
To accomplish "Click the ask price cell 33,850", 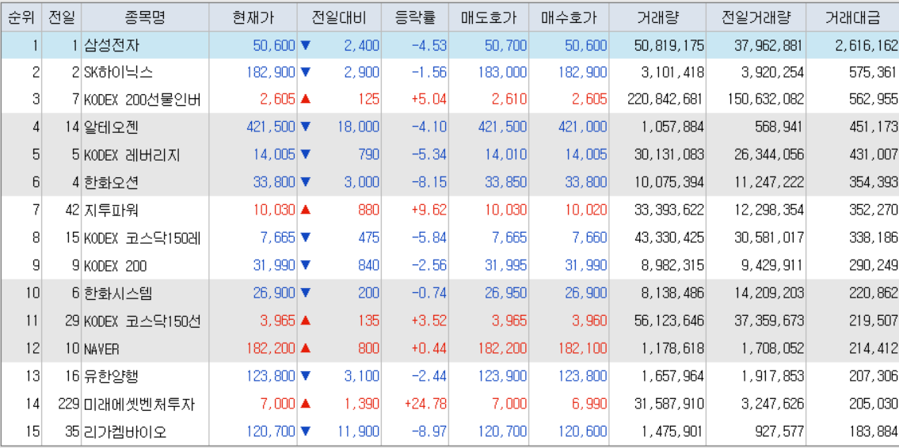I will [505, 183].
